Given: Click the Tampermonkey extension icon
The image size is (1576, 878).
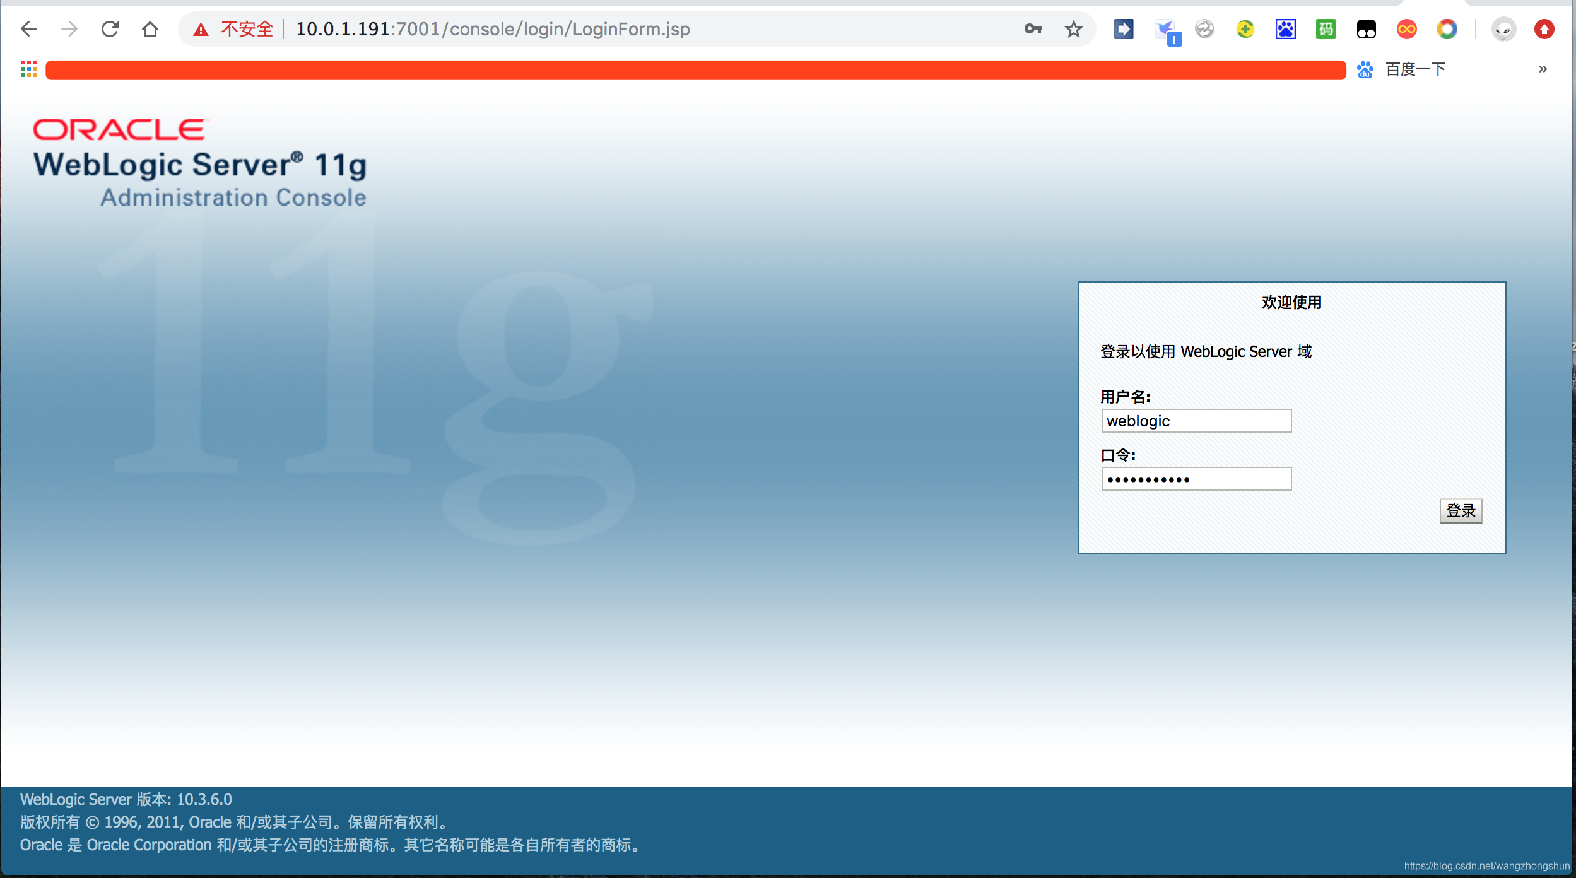Looking at the screenshot, I should pyautogui.click(x=1366, y=29).
